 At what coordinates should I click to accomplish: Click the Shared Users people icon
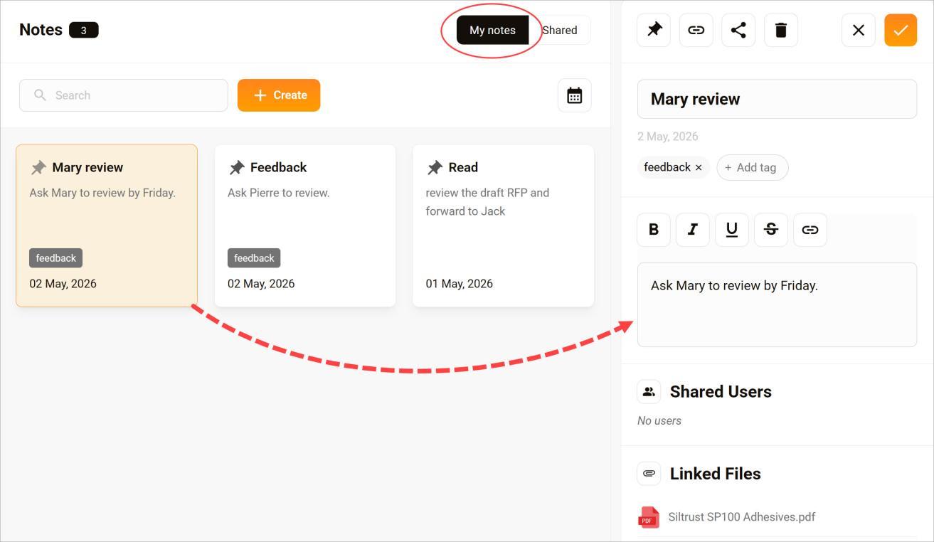(x=649, y=391)
